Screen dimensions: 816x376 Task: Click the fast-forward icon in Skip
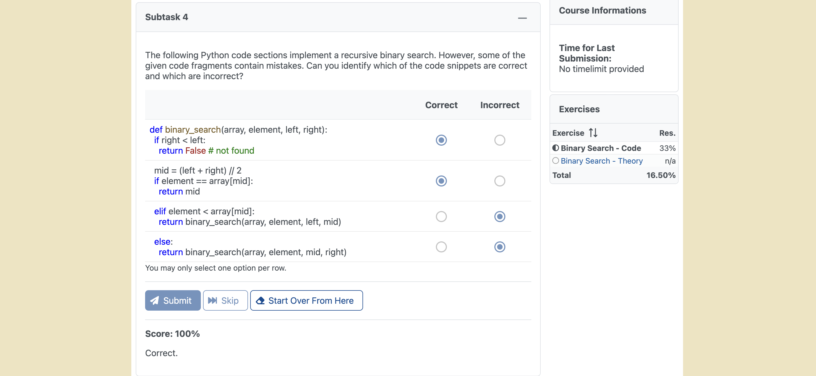click(x=213, y=300)
